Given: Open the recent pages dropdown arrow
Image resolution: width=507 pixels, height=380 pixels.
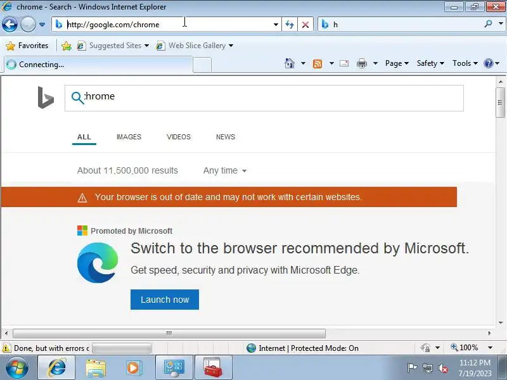Looking at the screenshot, I should (x=42, y=25).
